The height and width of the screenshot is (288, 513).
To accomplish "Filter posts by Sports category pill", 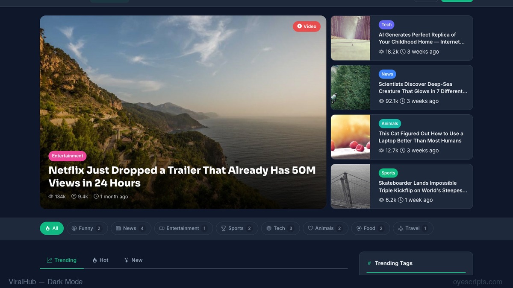I will (237, 228).
